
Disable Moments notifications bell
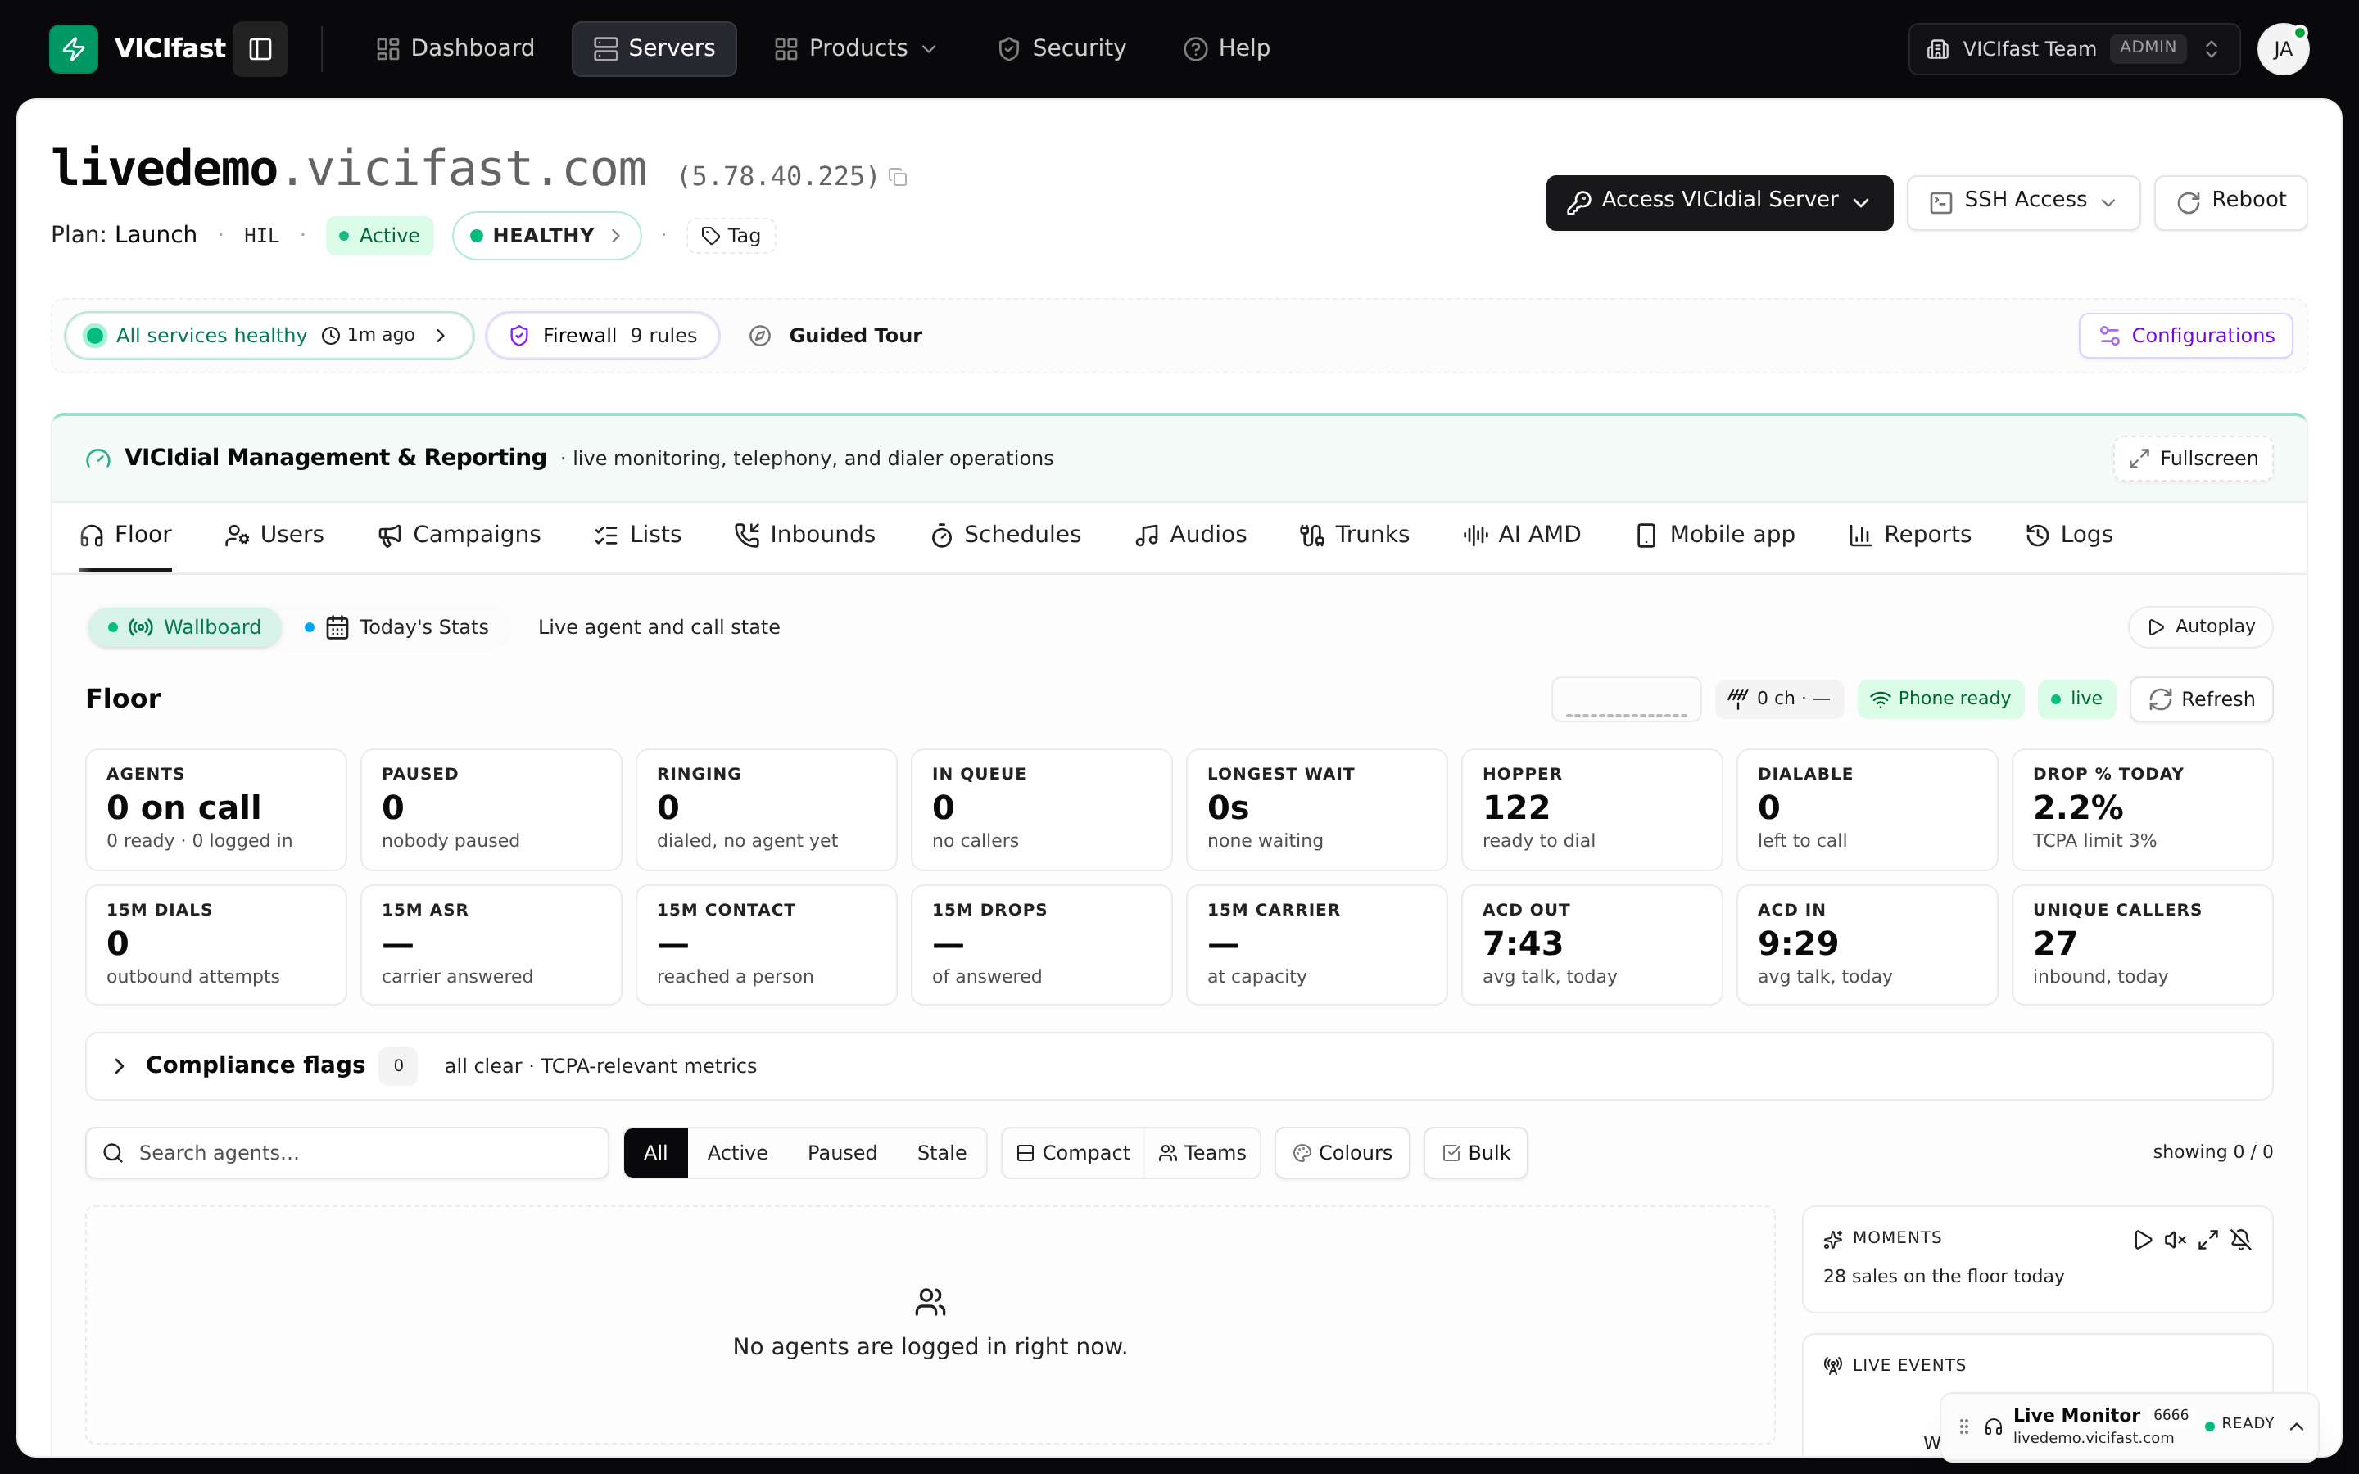pyautogui.click(x=2241, y=1239)
